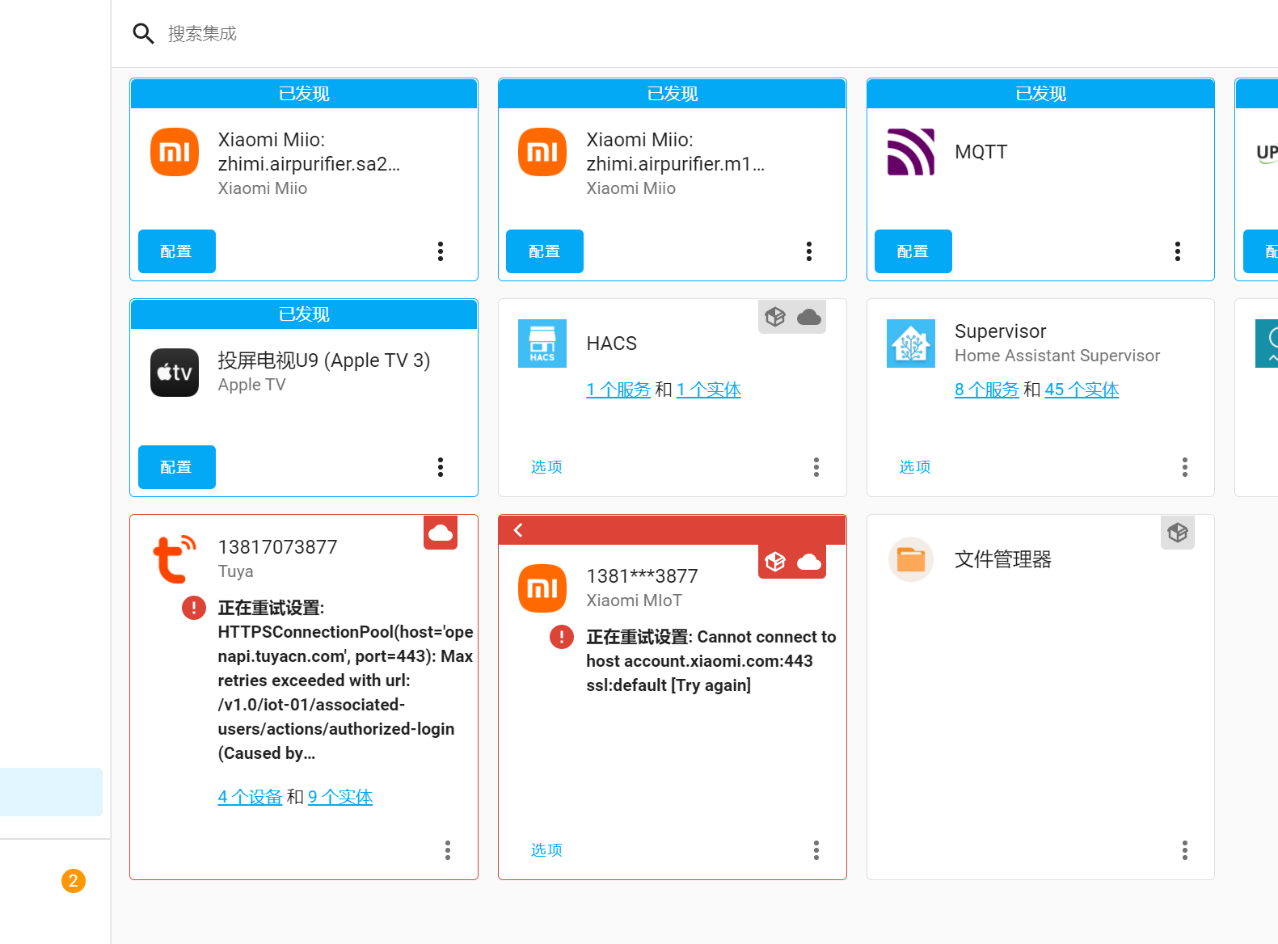Open overflow menu on Apple TV card
The image size is (1278, 944).
point(441,467)
